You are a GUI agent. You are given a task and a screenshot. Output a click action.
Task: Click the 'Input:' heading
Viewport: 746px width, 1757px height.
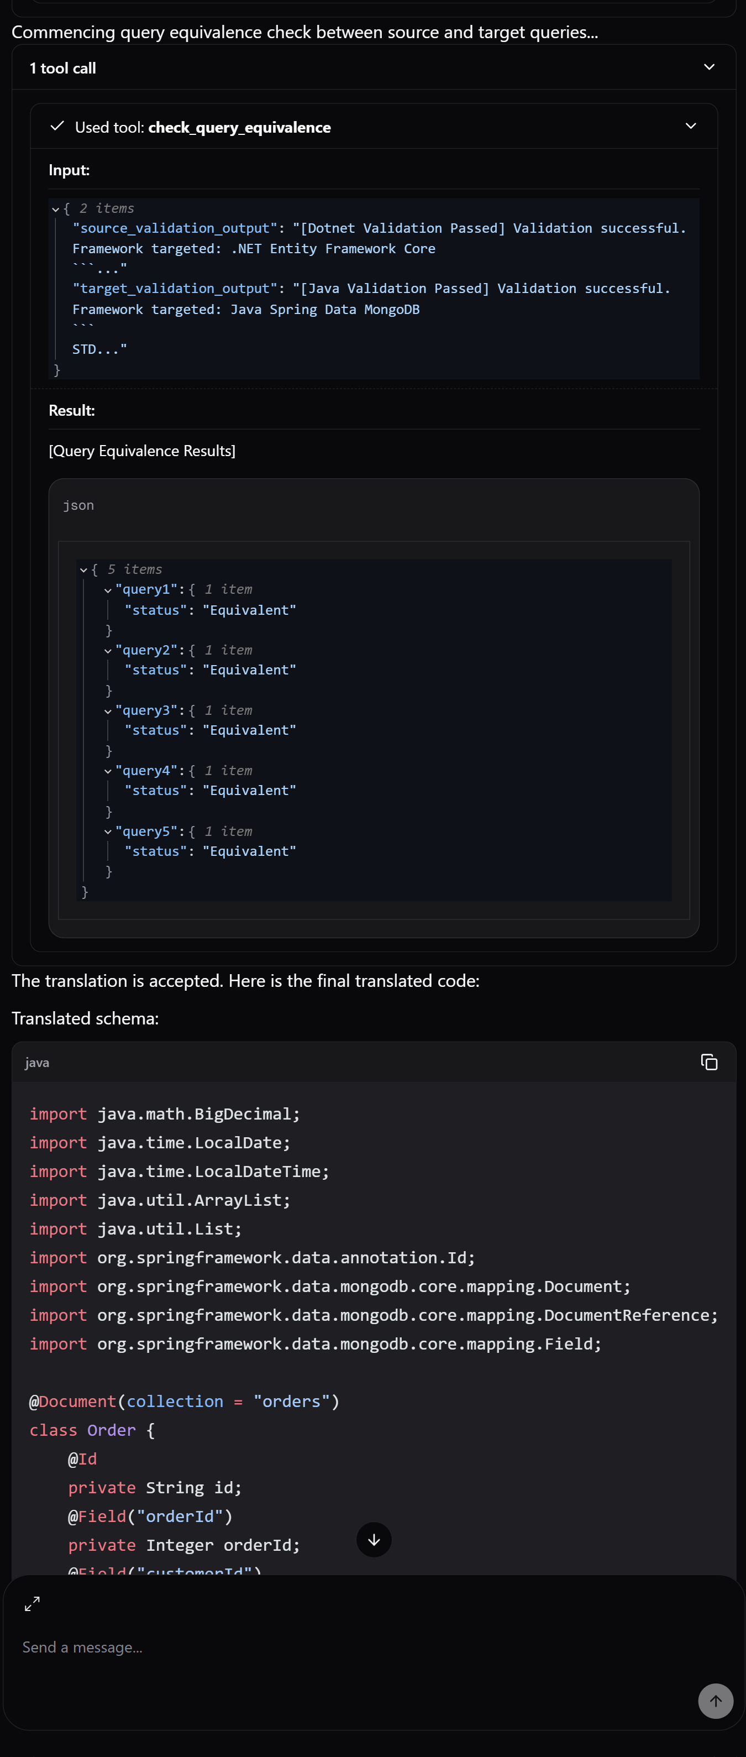click(69, 170)
